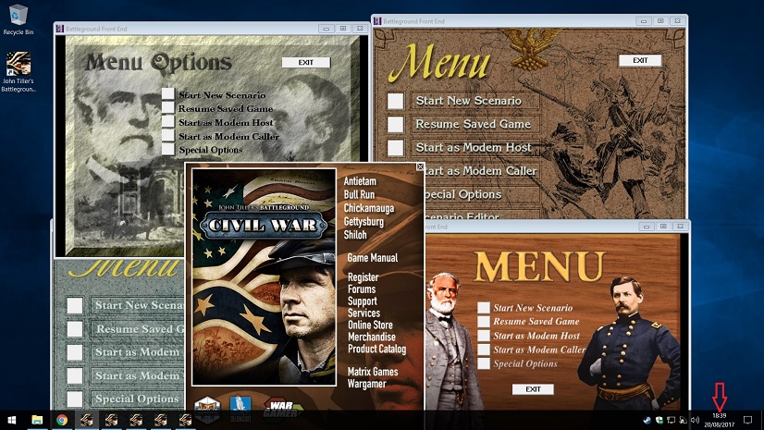
Task: Start Gettysburg from the launcher list
Action: pyautogui.click(x=364, y=222)
